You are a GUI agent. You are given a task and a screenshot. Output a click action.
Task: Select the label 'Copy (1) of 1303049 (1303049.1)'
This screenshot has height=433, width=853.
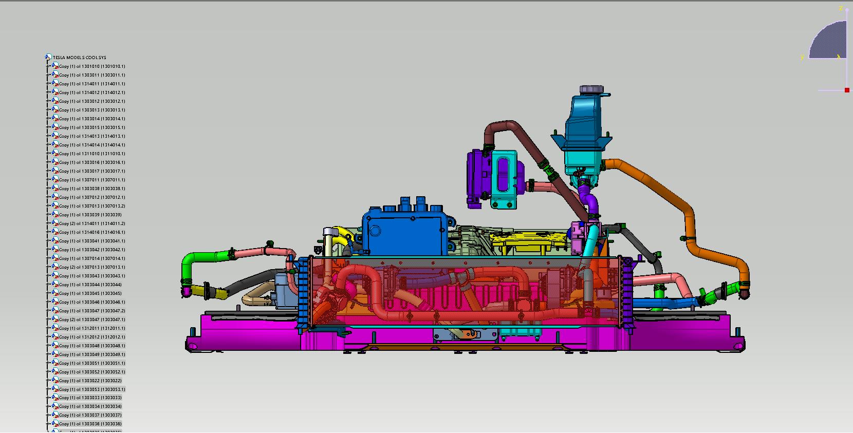tap(92, 354)
